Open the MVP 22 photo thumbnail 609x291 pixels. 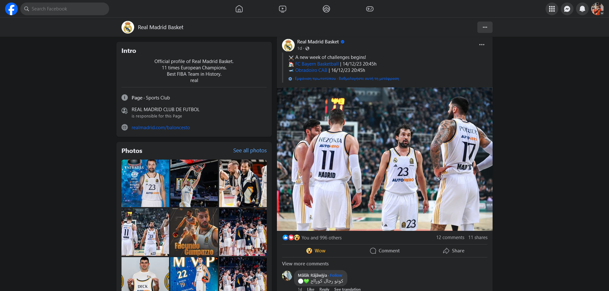tap(194, 274)
